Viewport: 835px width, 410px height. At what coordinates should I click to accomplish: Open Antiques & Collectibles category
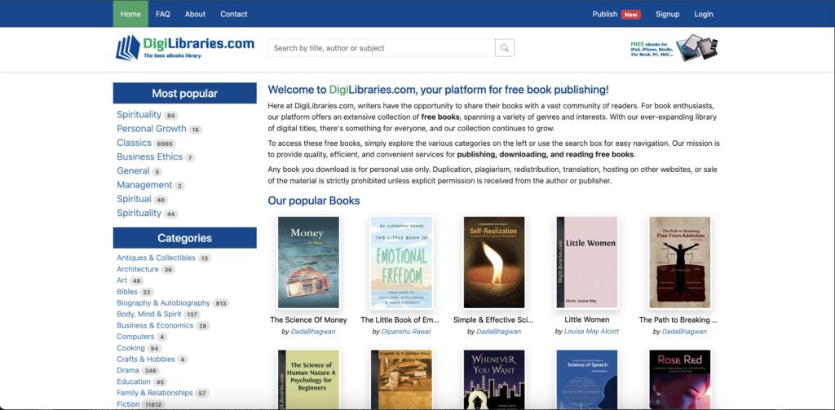[x=156, y=258]
